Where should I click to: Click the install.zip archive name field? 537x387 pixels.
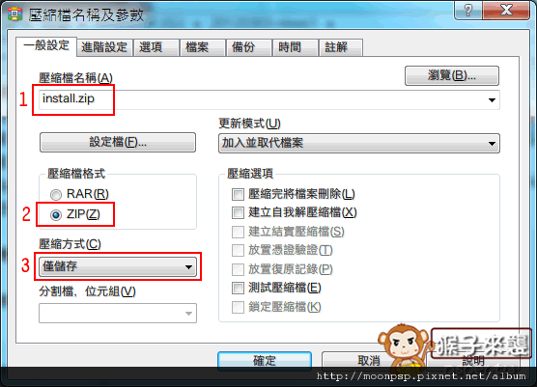coord(262,99)
